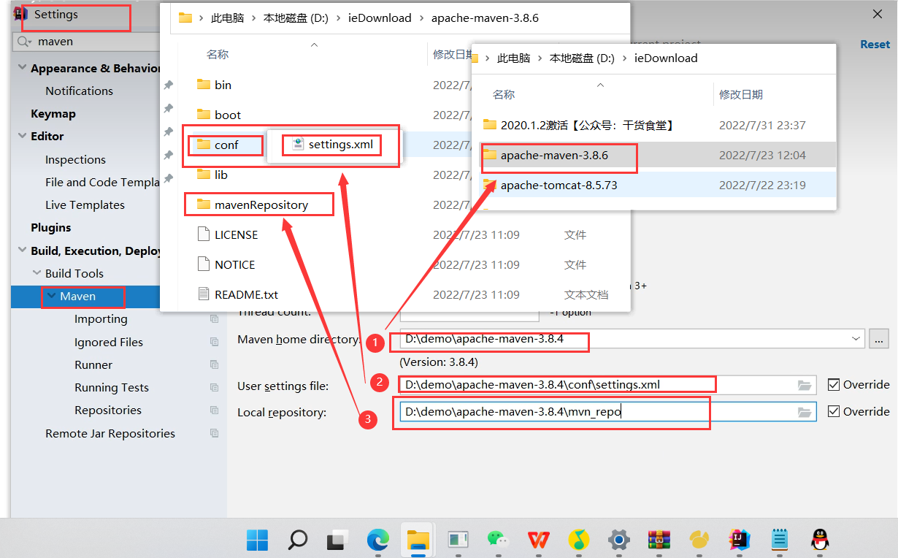Viewport: 898px width, 558px height.
Task: Open Live Templates settings page
Action: tap(85, 205)
